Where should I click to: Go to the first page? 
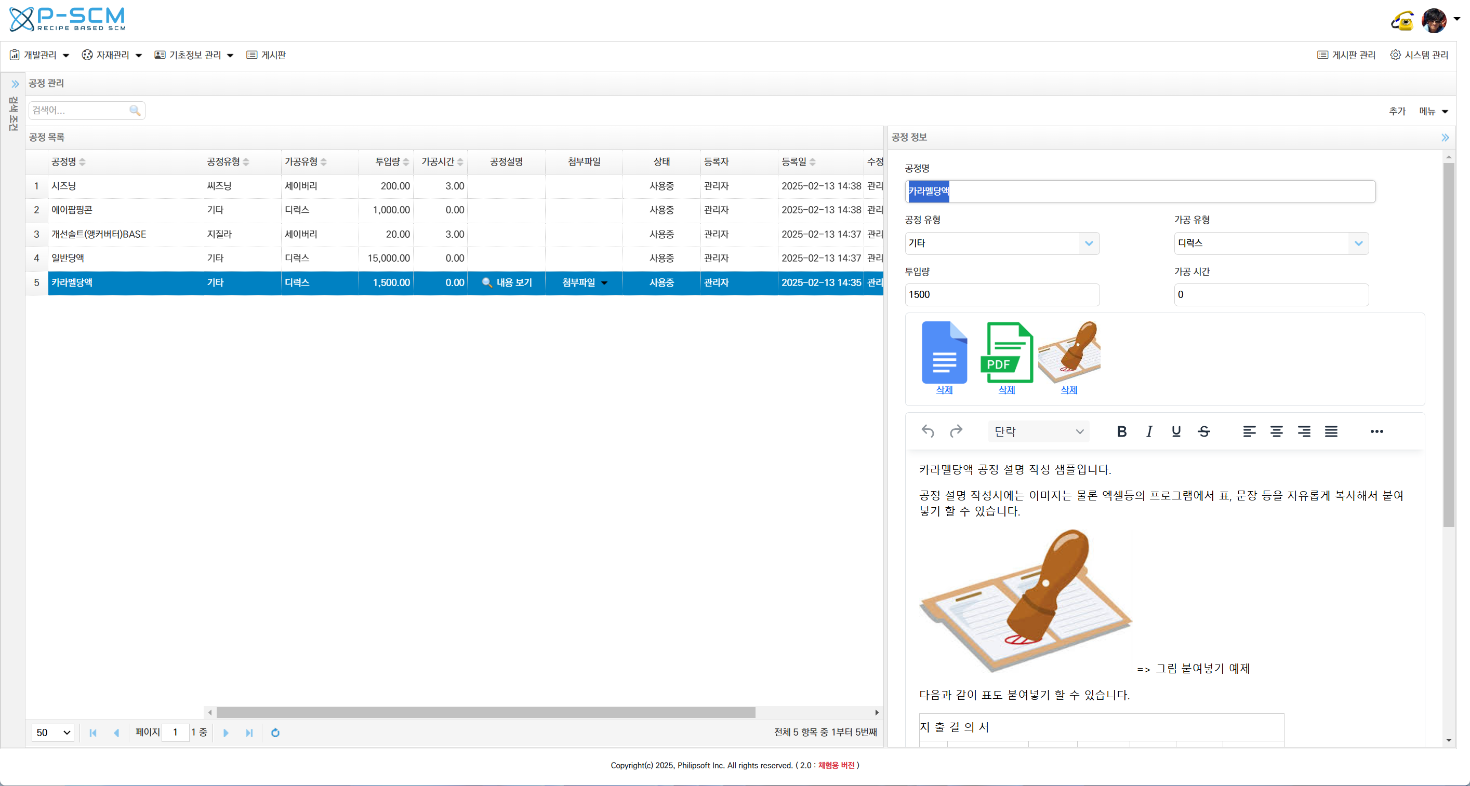pos(93,733)
